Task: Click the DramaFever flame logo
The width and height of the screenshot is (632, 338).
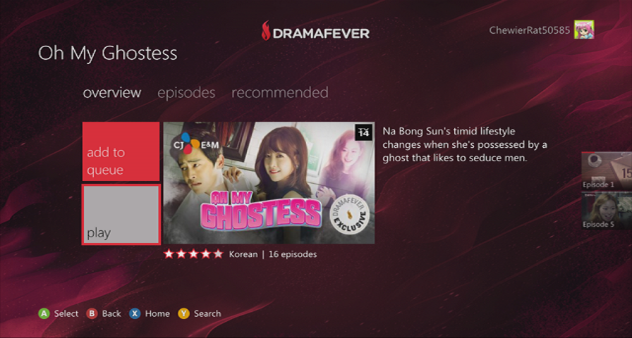Action: [266, 30]
